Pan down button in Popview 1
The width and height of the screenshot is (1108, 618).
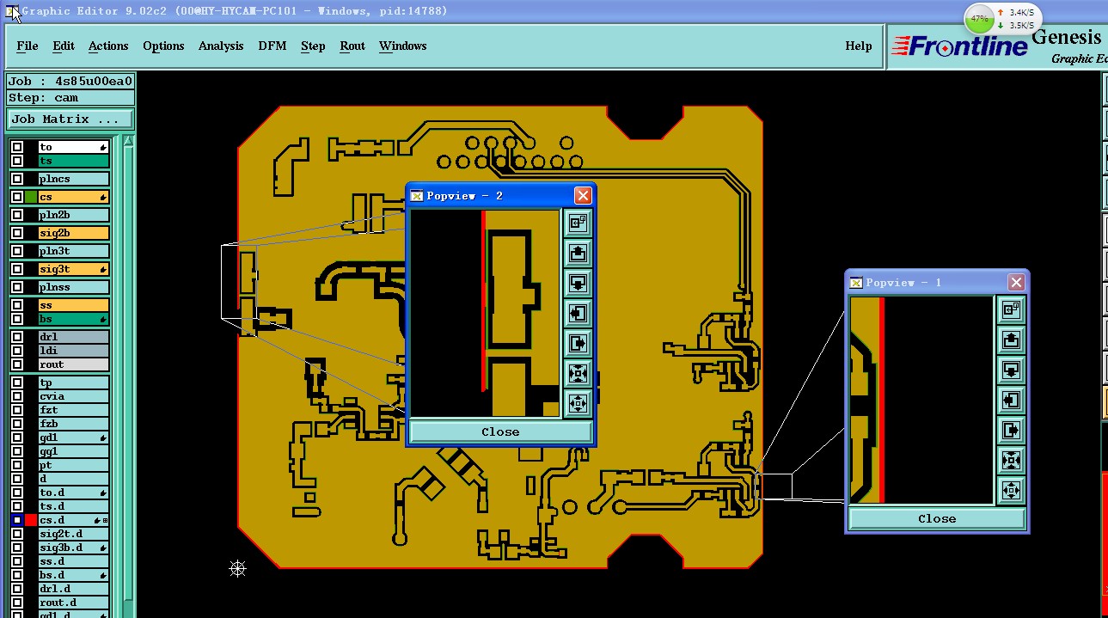pos(1011,370)
